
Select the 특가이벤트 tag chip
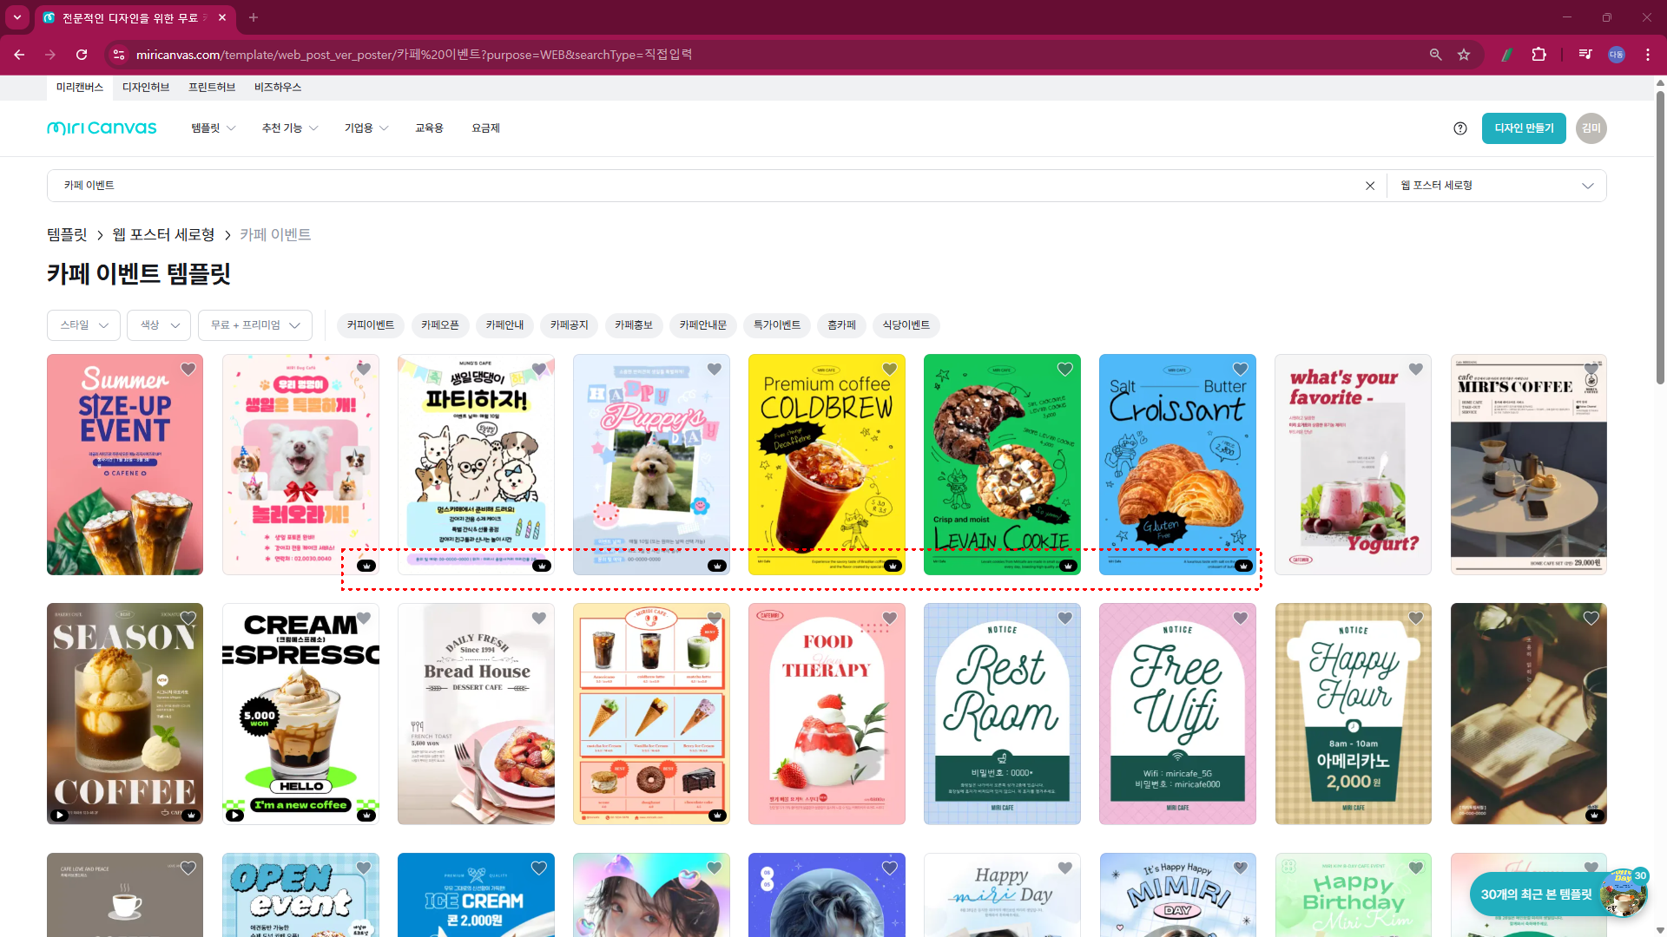(x=777, y=325)
